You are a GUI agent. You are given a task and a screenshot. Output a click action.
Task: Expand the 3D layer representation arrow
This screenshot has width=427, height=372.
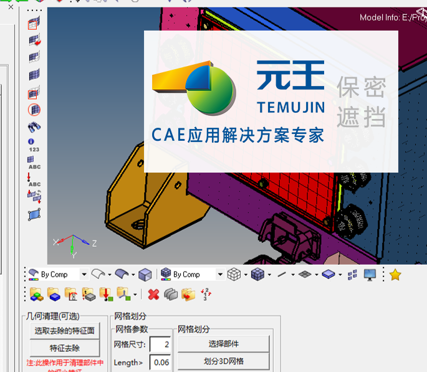340,275
